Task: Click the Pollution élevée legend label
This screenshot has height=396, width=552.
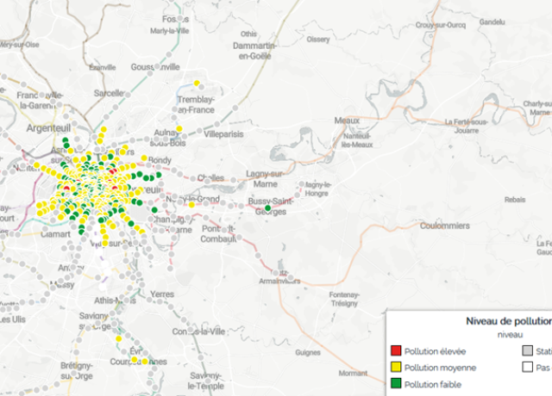Action: 437,351
